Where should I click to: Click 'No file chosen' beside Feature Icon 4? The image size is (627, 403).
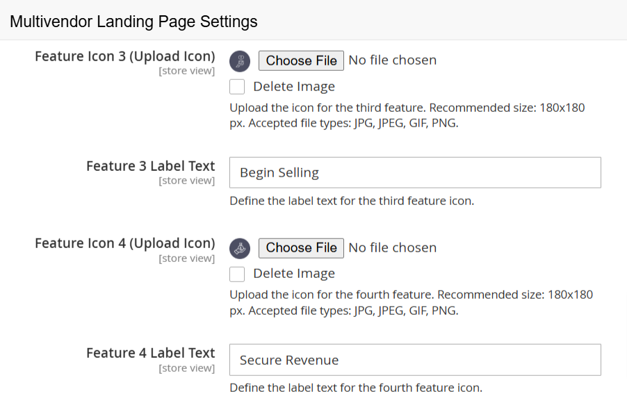pos(393,248)
